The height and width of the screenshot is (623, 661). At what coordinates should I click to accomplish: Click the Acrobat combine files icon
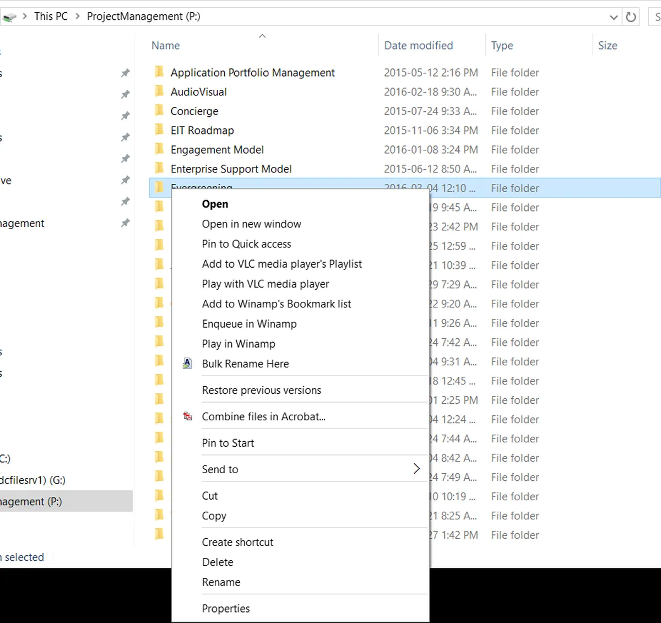pyautogui.click(x=188, y=416)
